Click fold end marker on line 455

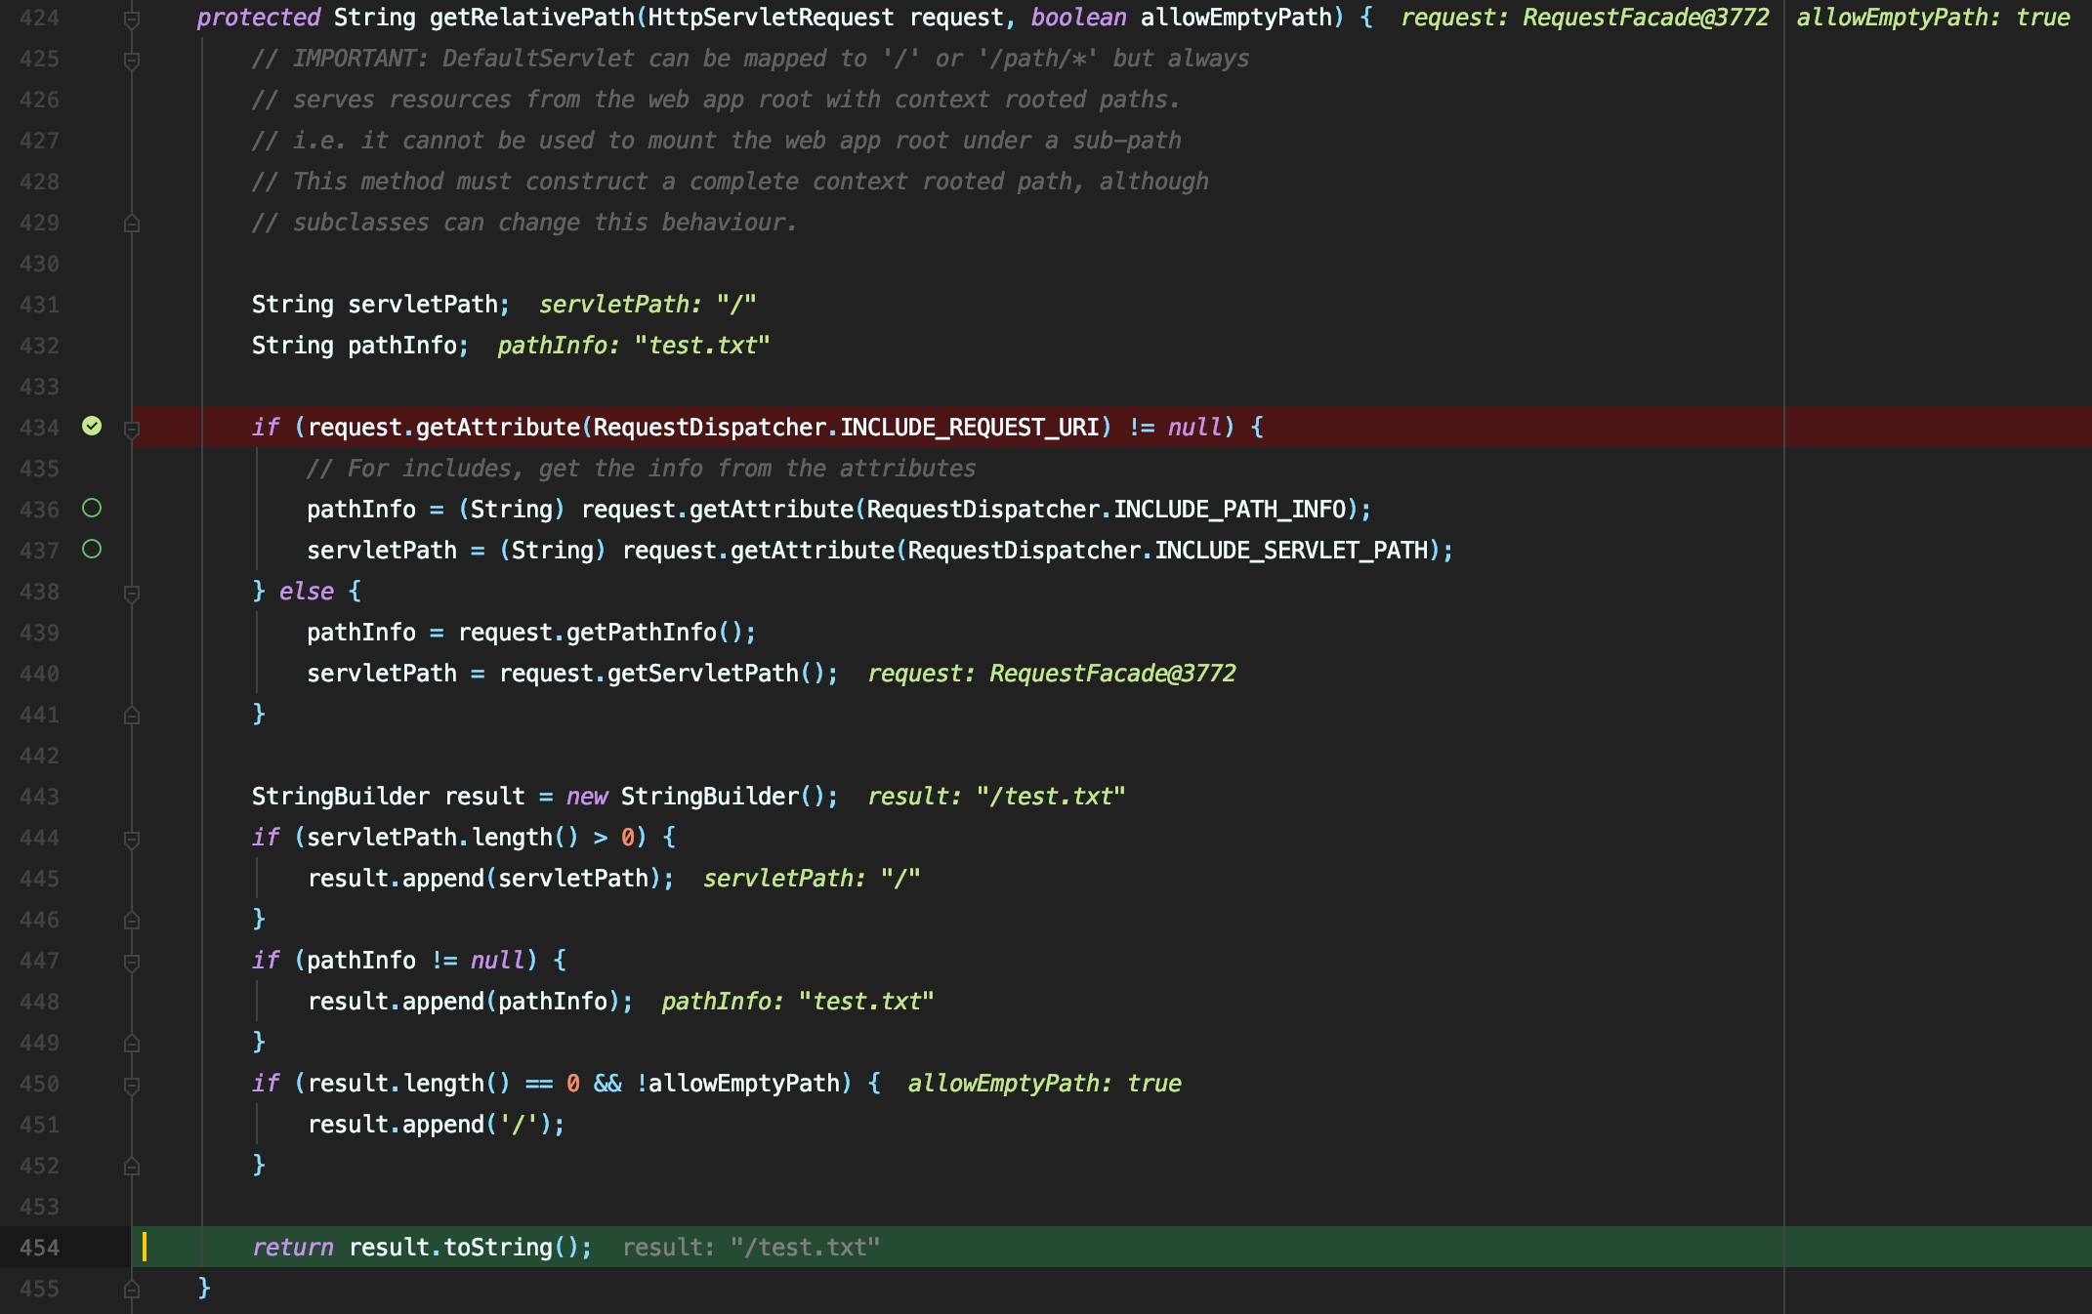pos(132,1290)
